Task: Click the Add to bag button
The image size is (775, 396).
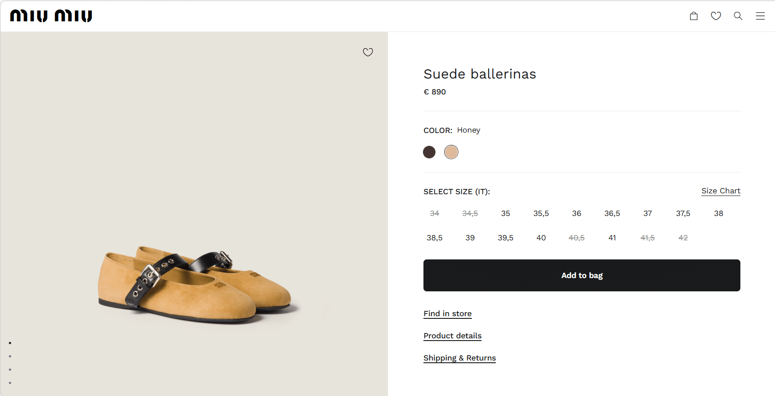Action: (581, 275)
